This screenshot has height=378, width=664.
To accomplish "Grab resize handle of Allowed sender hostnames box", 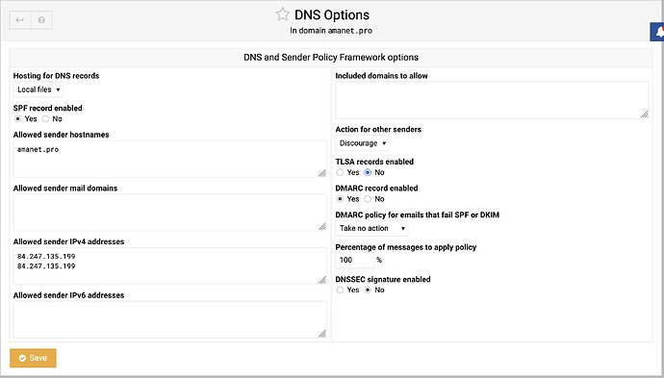I will click(x=322, y=173).
